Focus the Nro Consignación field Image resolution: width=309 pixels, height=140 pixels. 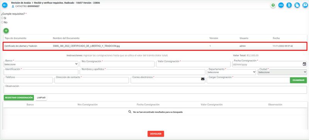tap(117, 64)
